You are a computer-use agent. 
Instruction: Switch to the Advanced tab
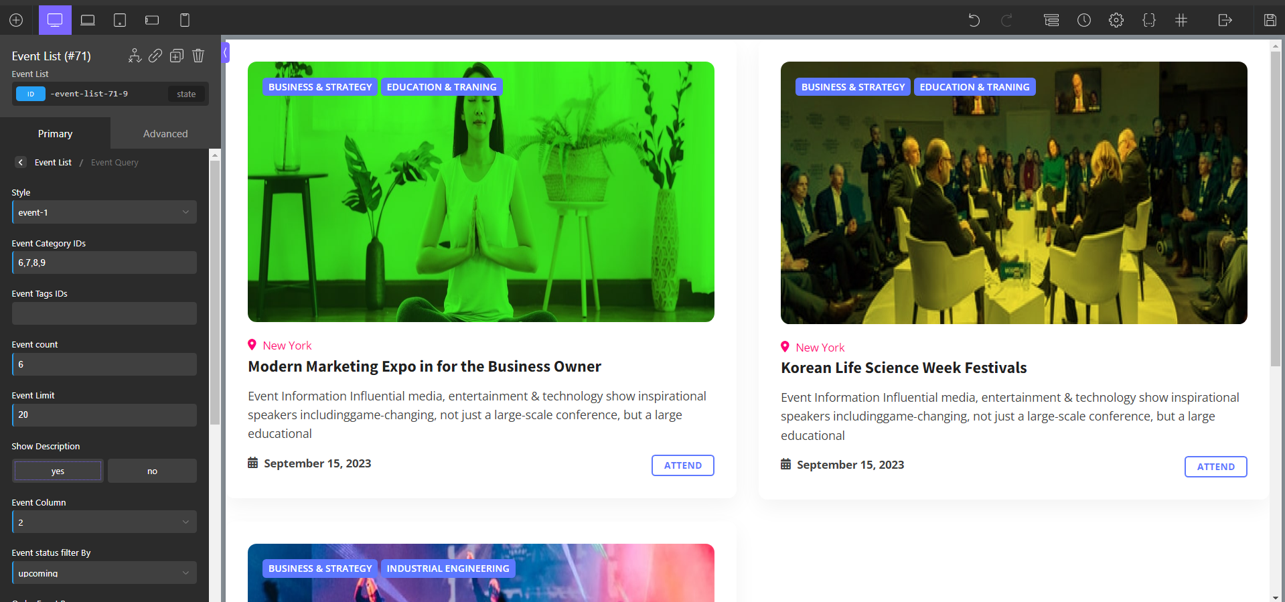[165, 133]
